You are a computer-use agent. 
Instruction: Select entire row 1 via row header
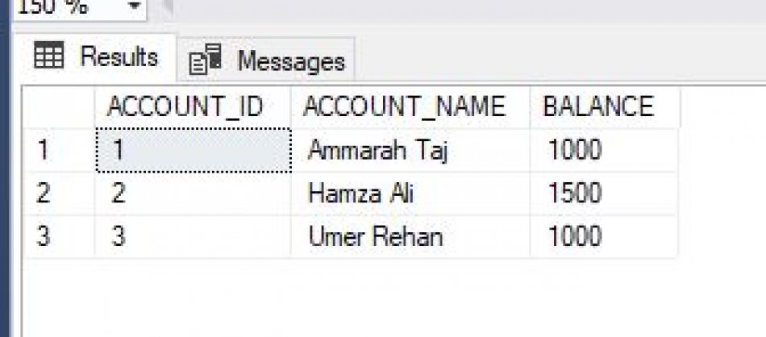pos(58,150)
